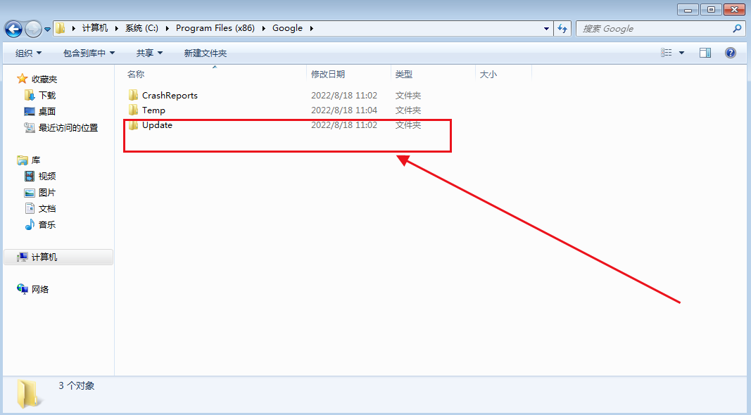Click the 文档 document icon

[30, 208]
